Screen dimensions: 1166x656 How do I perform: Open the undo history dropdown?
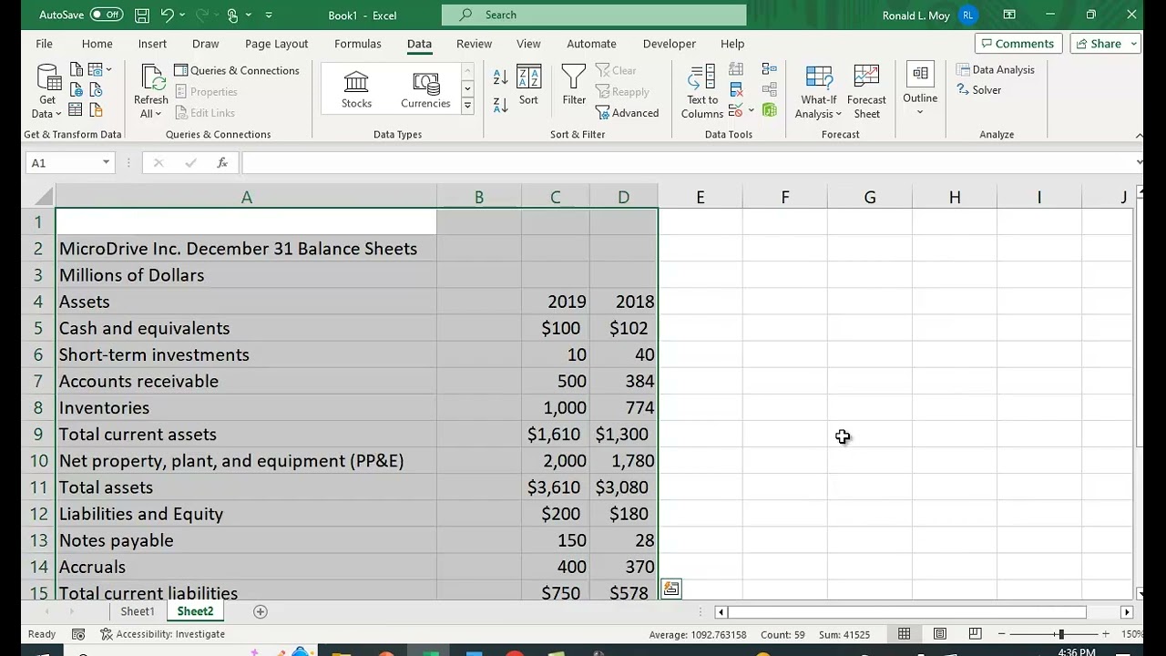click(182, 15)
